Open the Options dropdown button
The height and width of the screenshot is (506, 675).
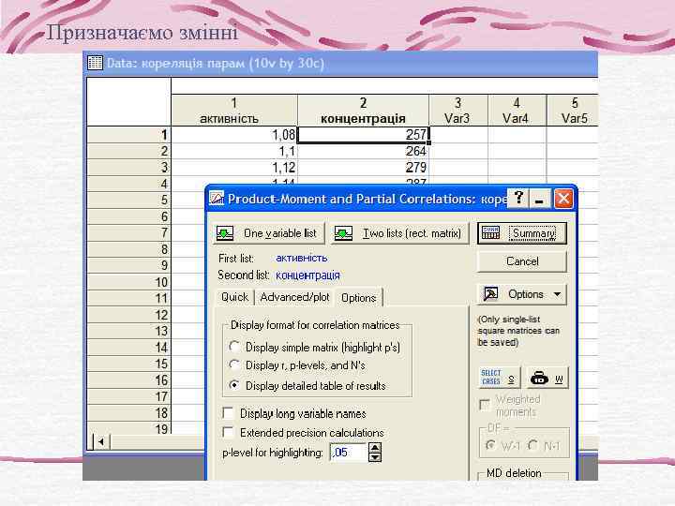[x=522, y=294]
